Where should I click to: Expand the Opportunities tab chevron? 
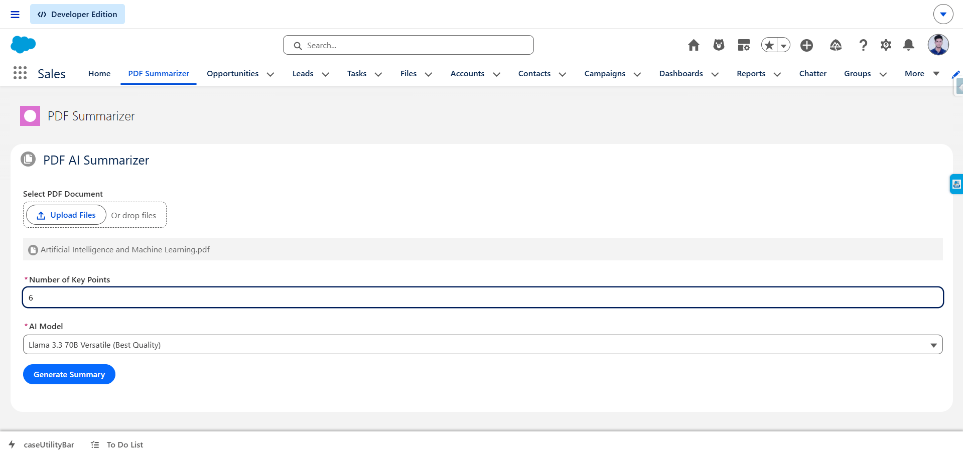click(x=270, y=74)
